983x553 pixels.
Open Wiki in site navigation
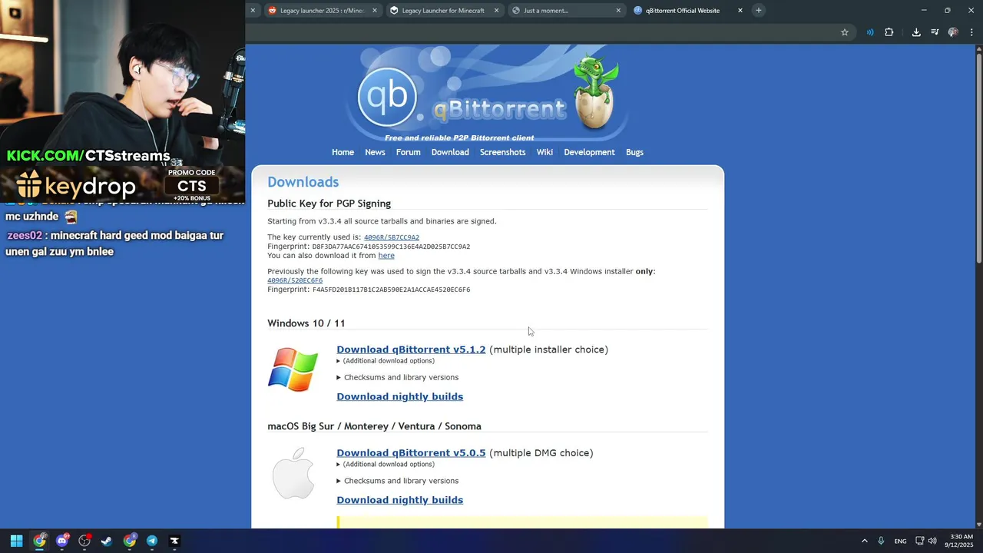tap(544, 152)
